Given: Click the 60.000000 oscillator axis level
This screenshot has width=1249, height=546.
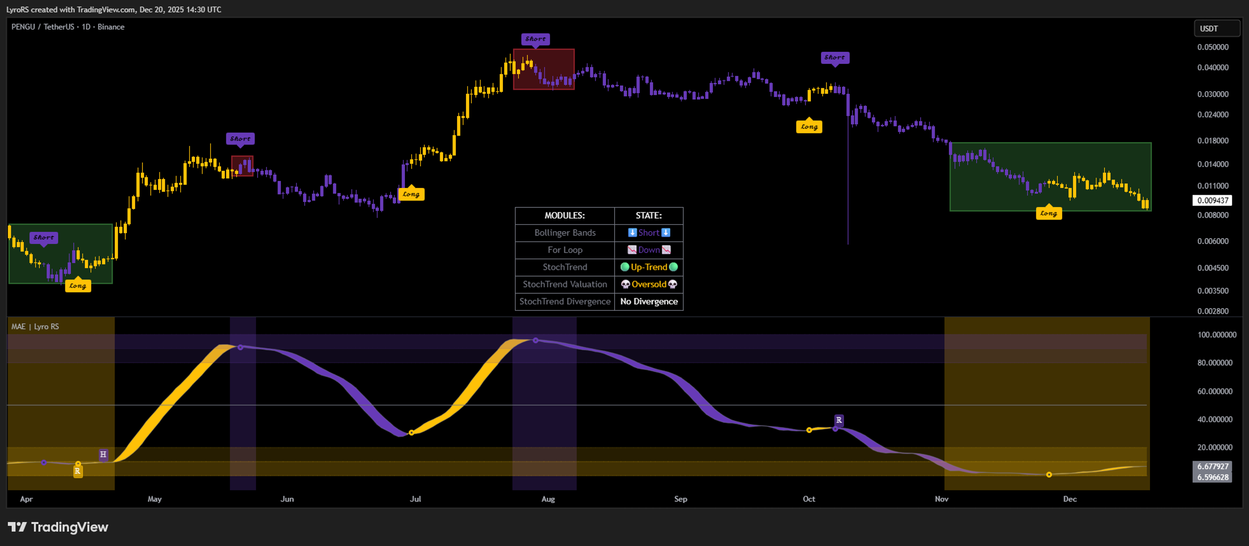Looking at the screenshot, I should click(x=1215, y=391).
